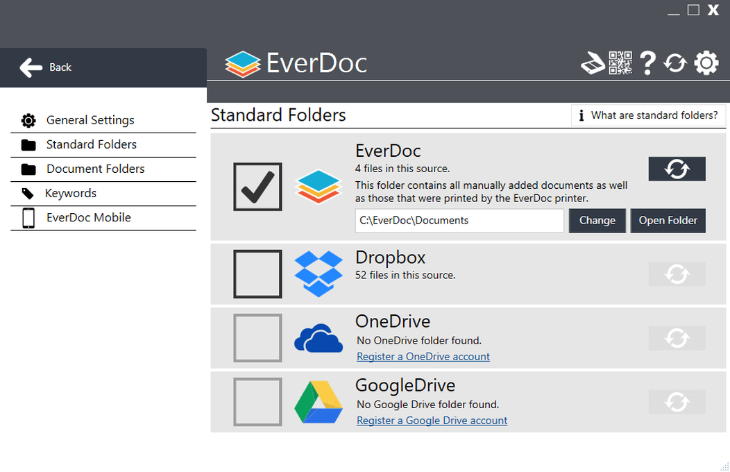Click the GoogleDrive row refresh button

677,402
